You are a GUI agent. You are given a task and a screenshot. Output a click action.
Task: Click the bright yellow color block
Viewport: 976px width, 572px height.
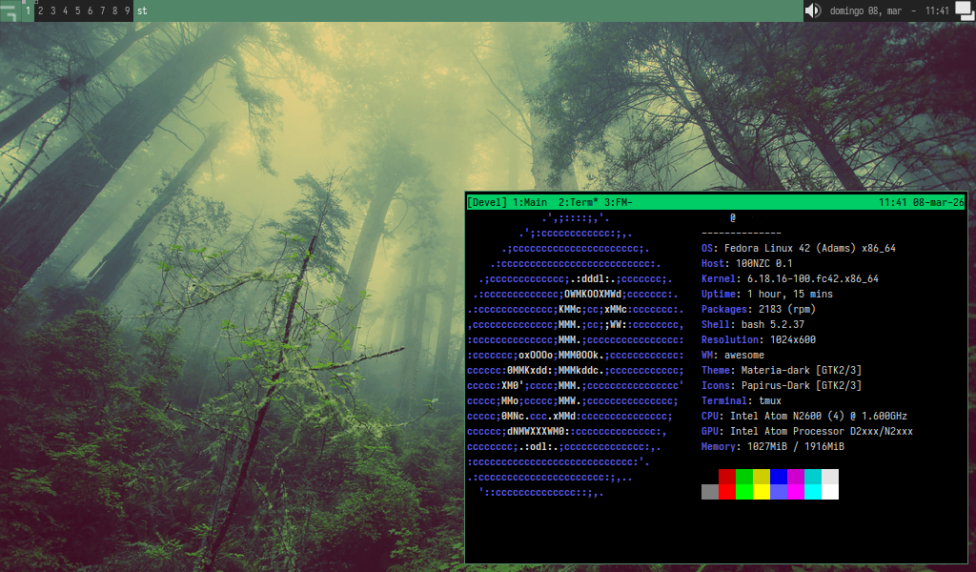click(x=762, y=492)
